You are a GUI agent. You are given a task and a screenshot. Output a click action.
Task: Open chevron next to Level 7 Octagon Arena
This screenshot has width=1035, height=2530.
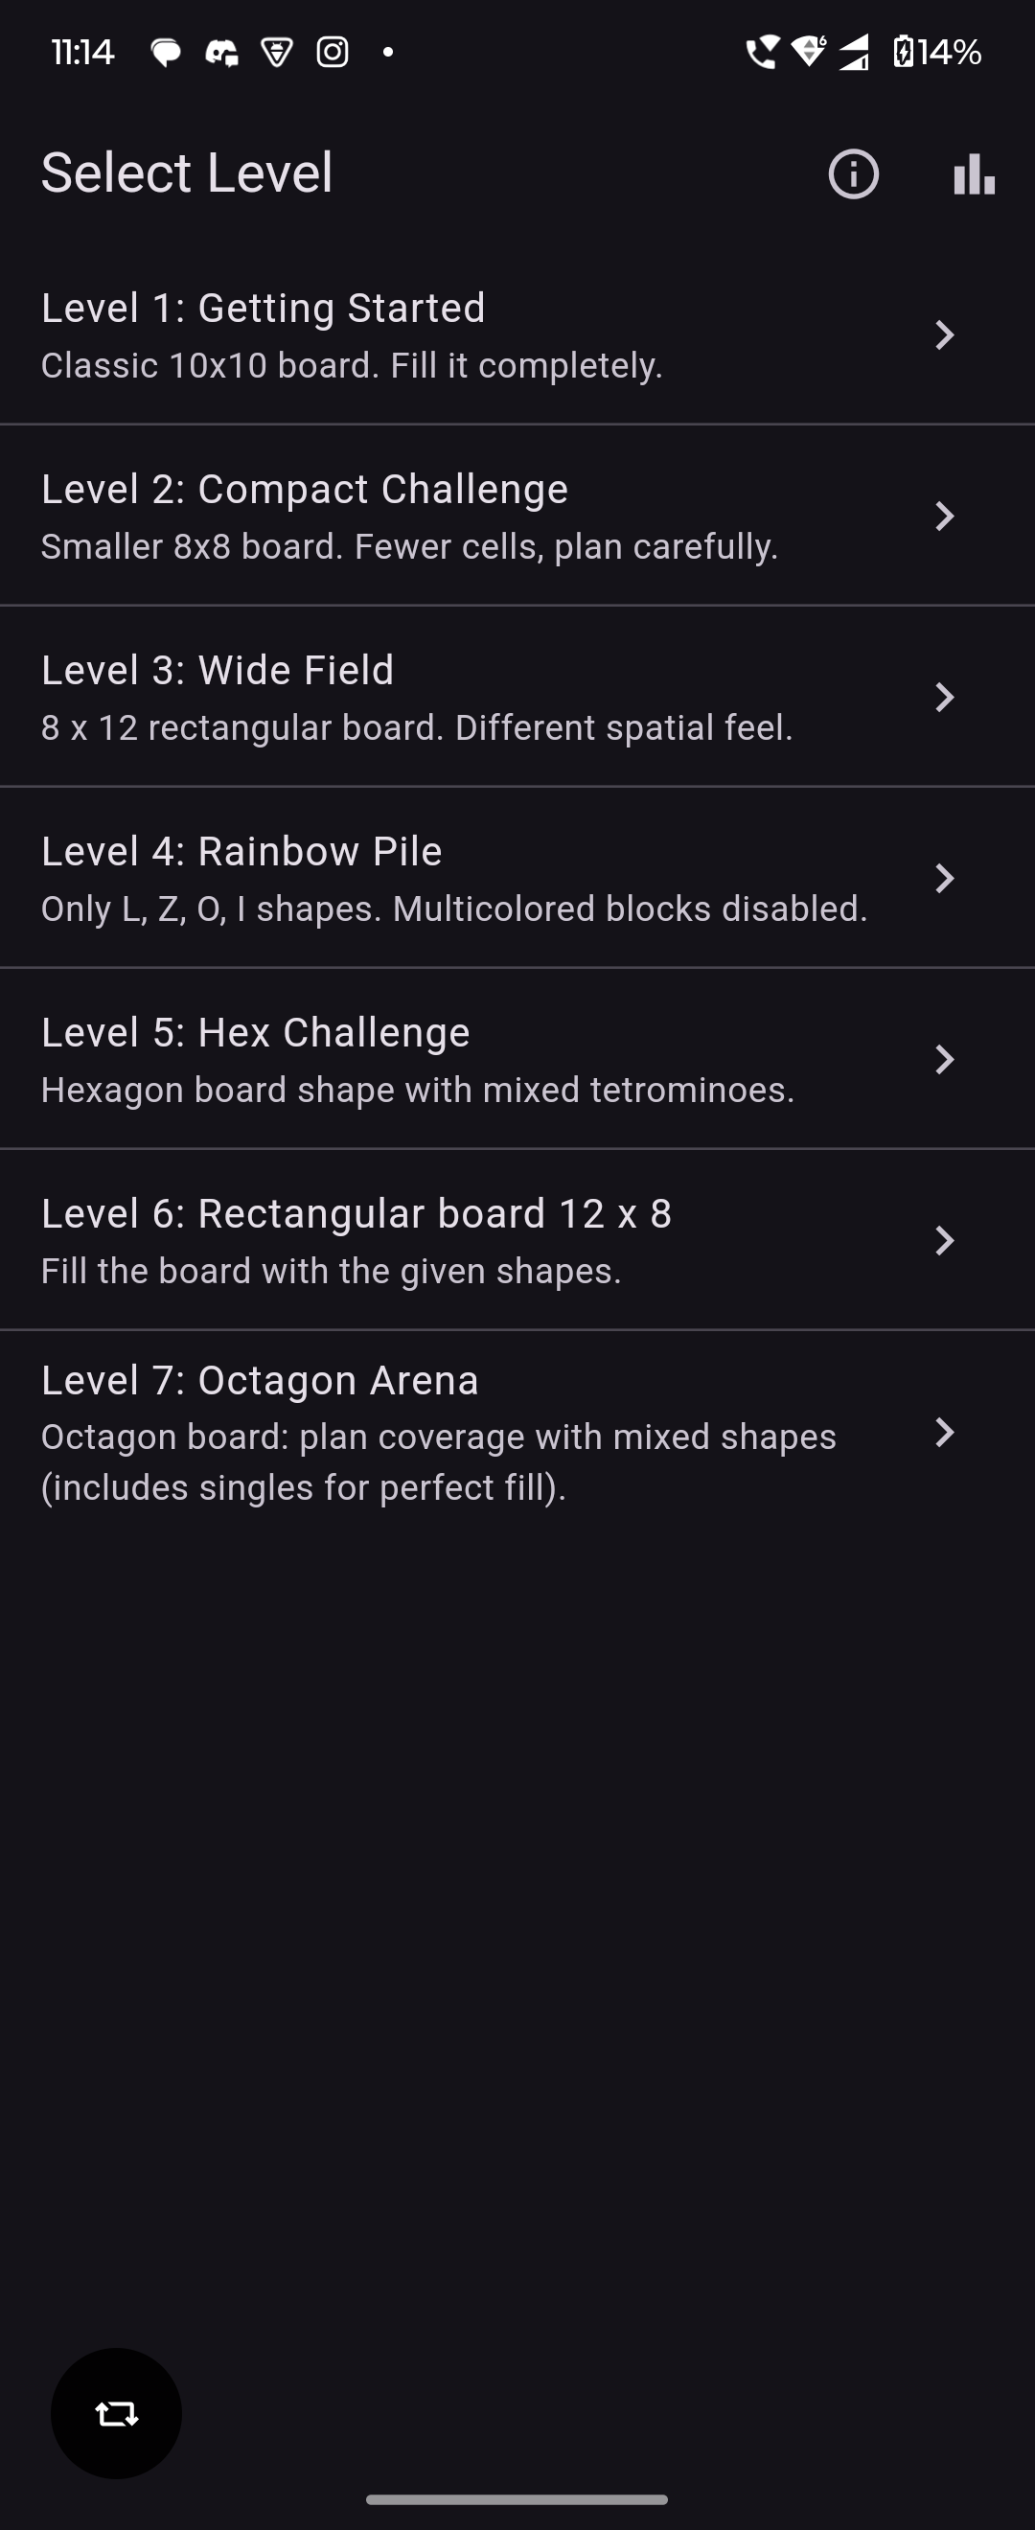coord(944,1432)
